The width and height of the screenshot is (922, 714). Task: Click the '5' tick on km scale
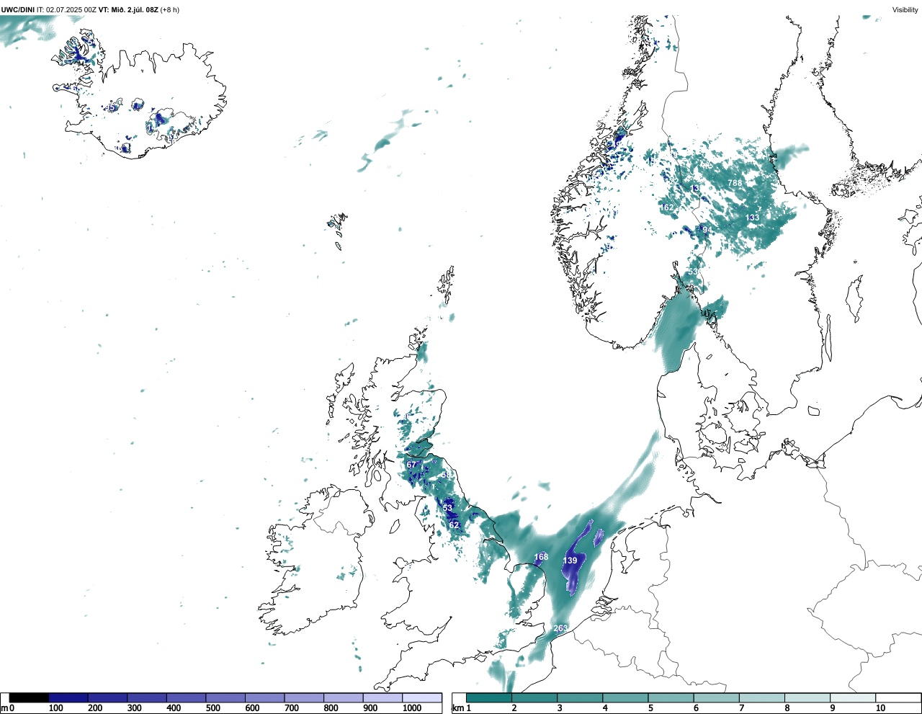pos(650,708)
